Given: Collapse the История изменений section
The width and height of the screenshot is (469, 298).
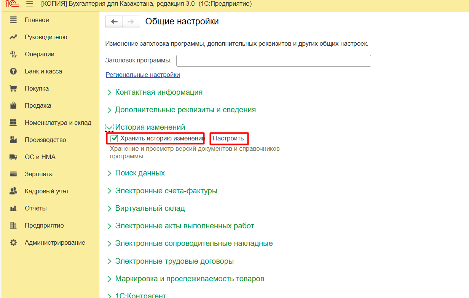Looking at the screenshot, I should [x=110, y=127].
